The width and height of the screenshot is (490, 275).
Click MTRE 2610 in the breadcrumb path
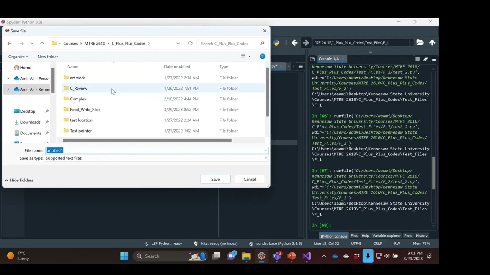[x=95, y=44]
